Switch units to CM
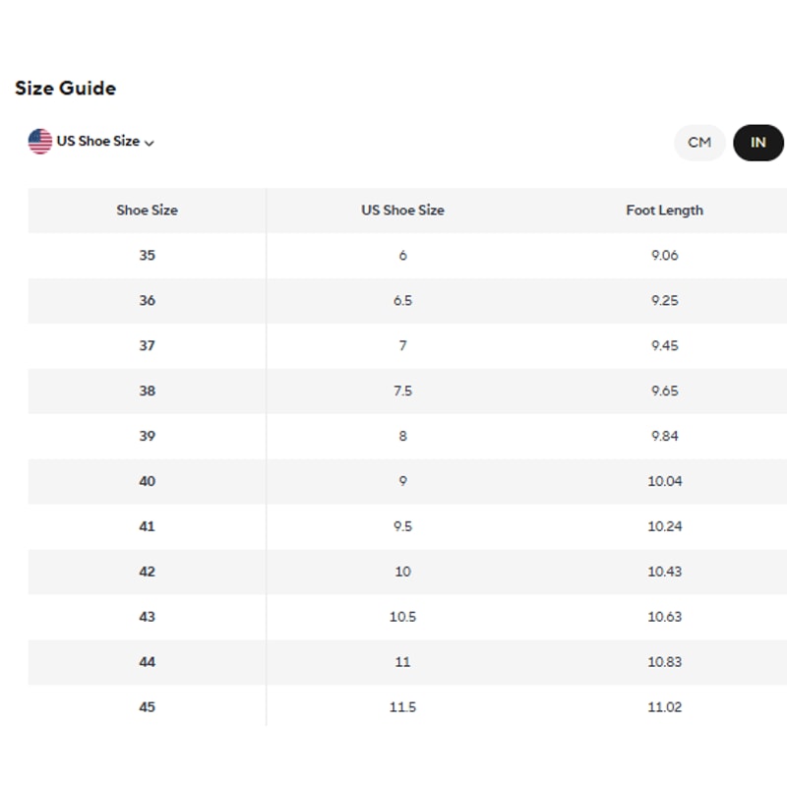 pos(699,143)
